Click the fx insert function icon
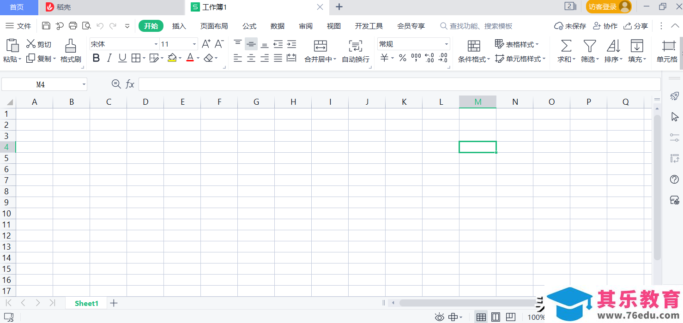Viewport: 683px width, 323px height. (x=130, y=84)
